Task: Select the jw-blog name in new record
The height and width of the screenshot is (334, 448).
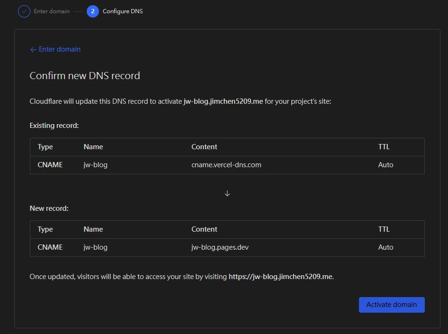Action: tap(96, 247)
